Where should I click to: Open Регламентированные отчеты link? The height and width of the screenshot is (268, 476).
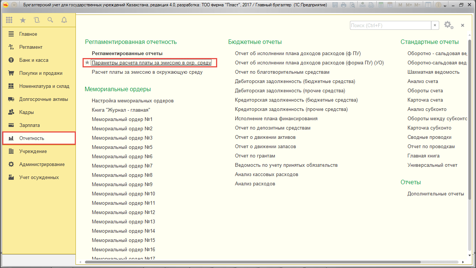[x=127, y=54]
